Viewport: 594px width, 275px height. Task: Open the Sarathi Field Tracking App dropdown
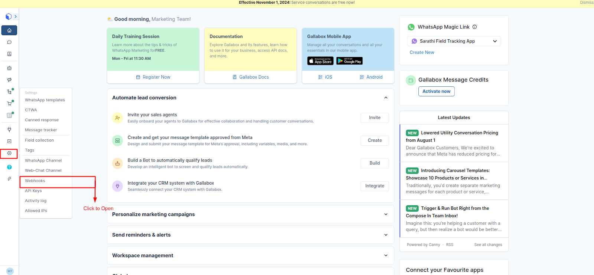coord(454,41)
